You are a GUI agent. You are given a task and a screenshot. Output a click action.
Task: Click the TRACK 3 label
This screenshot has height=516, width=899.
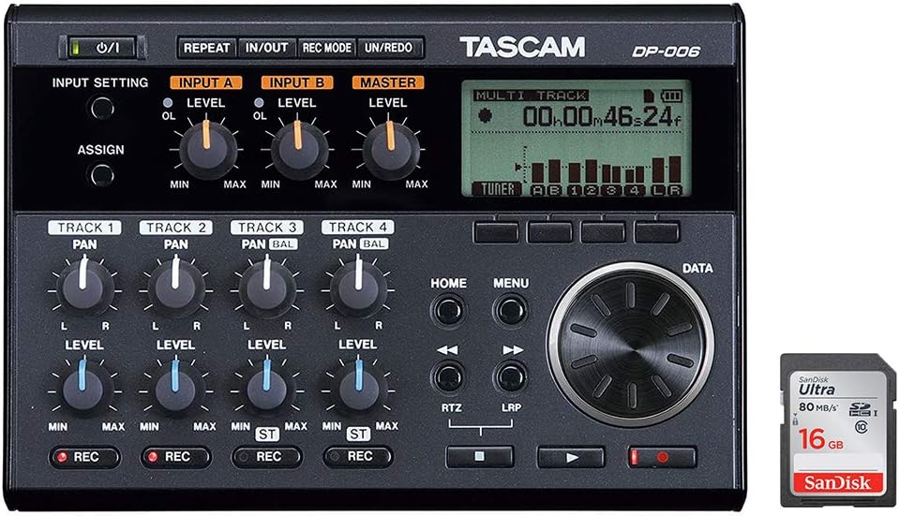click(x=266, y=228)
